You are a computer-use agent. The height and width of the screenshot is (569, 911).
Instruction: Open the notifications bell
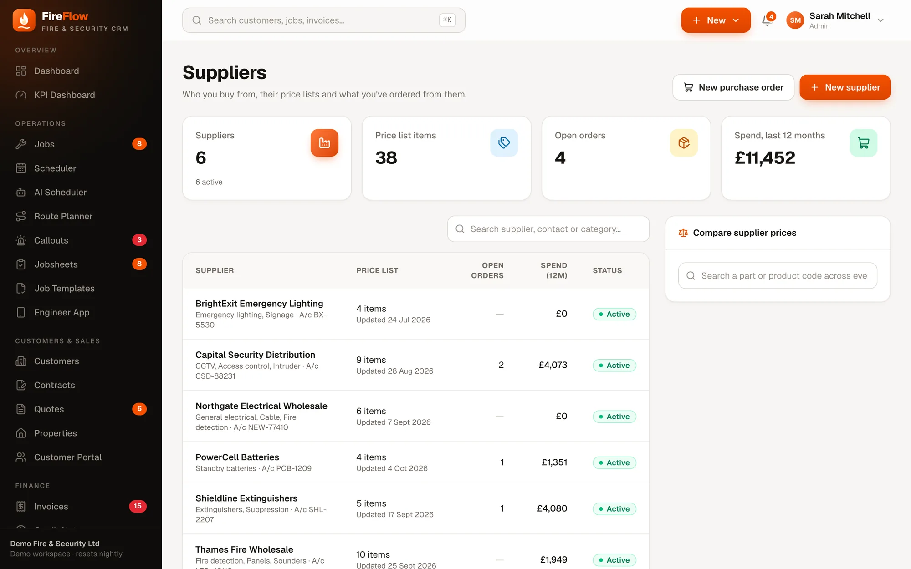768,20
